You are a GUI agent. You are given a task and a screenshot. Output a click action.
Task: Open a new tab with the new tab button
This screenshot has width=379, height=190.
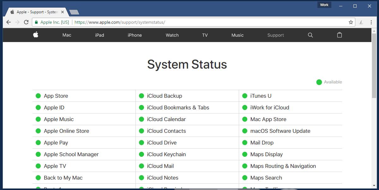pyautogui.click(x=74, y=12)
